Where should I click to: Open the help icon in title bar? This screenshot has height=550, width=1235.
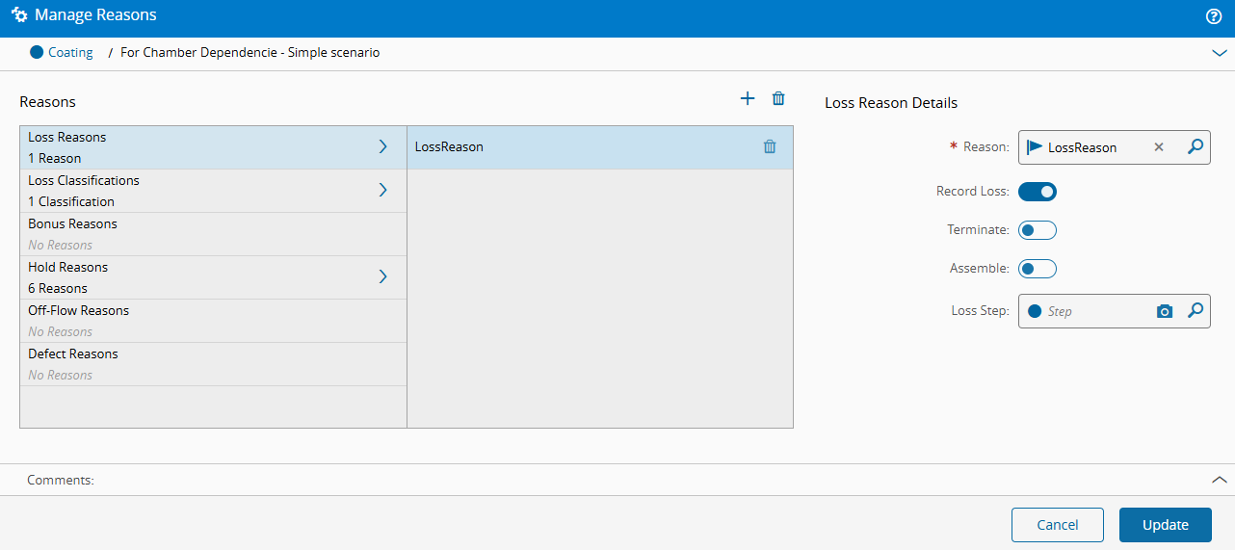(x=1214, y=16)
